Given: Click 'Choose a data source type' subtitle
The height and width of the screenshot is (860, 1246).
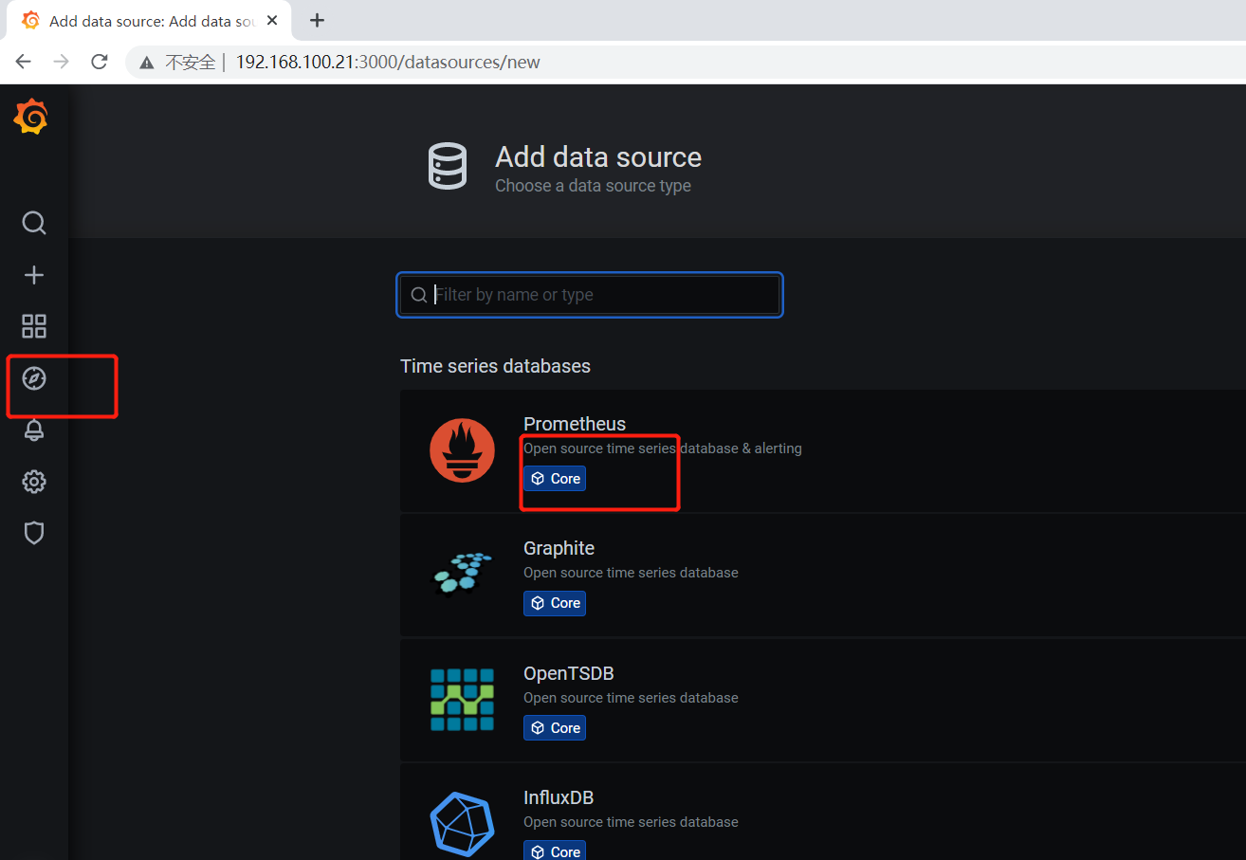Looking at the screenshot, I should pyautogui.click(x=593, y=186).
